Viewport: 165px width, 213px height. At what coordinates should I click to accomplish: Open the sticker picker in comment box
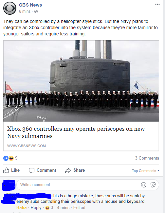(153, 185)
